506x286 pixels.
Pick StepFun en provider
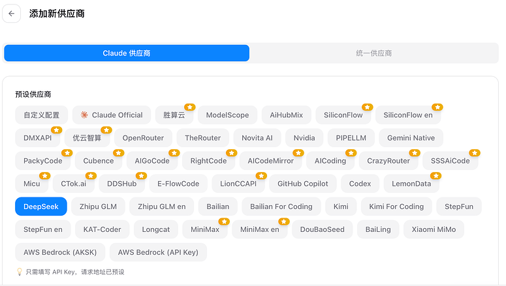43,229
